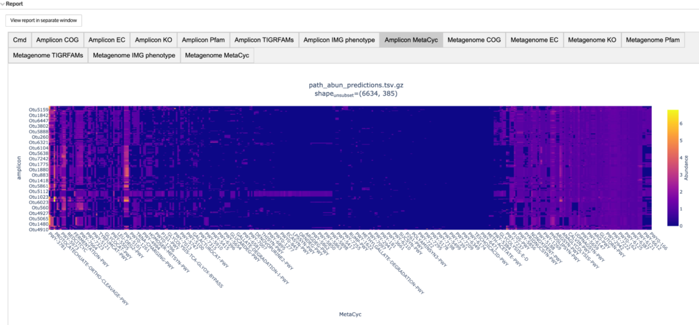Open the Metagenome TIGRFAMs tab

(x=48, y=55)
